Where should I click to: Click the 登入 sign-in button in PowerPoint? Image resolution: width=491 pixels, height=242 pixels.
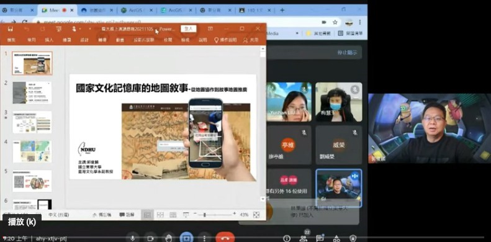[x=189, y=29]
